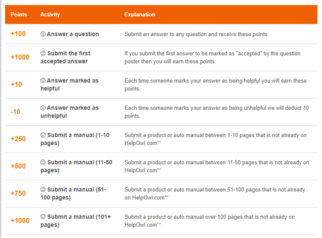Click smiley icon next to Submit the first accepted answer
The image size is (322, 238).
click(x=43, y=53)
